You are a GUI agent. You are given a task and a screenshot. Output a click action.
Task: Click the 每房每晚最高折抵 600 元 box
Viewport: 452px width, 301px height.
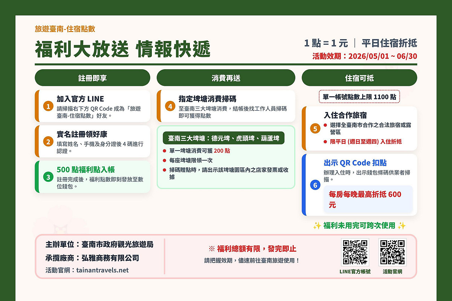tap(368, 199)
